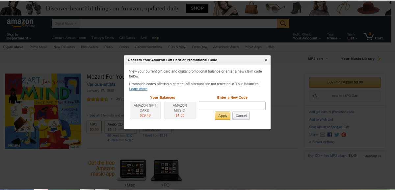Cancel the redeem code dialog
Screen dimensions: 395x190
pos(241,116)
